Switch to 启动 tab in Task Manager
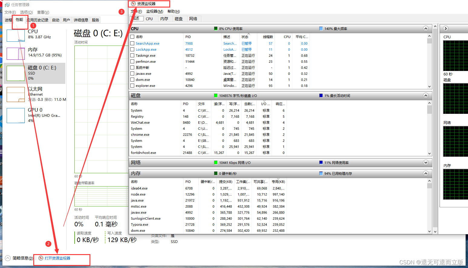468x268 pixels. pyautogui.click(x=56, y=20)
